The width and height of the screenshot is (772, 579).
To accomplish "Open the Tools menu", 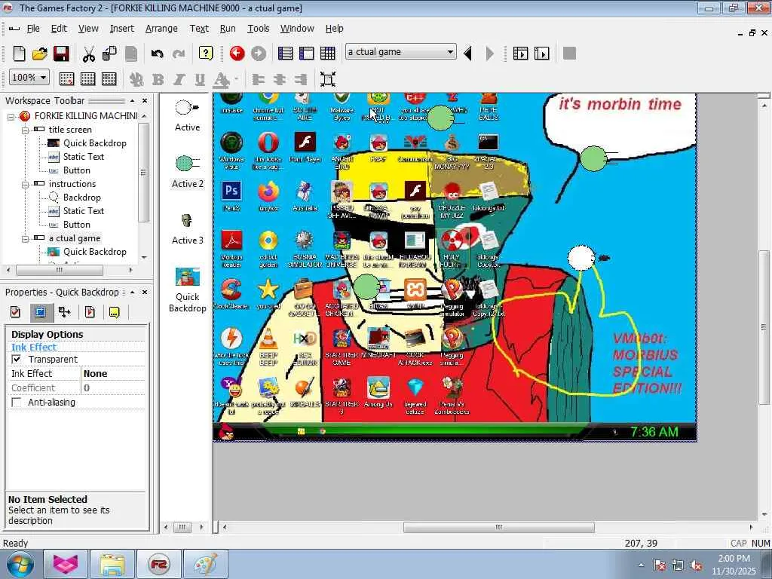I will click(258, 29).
